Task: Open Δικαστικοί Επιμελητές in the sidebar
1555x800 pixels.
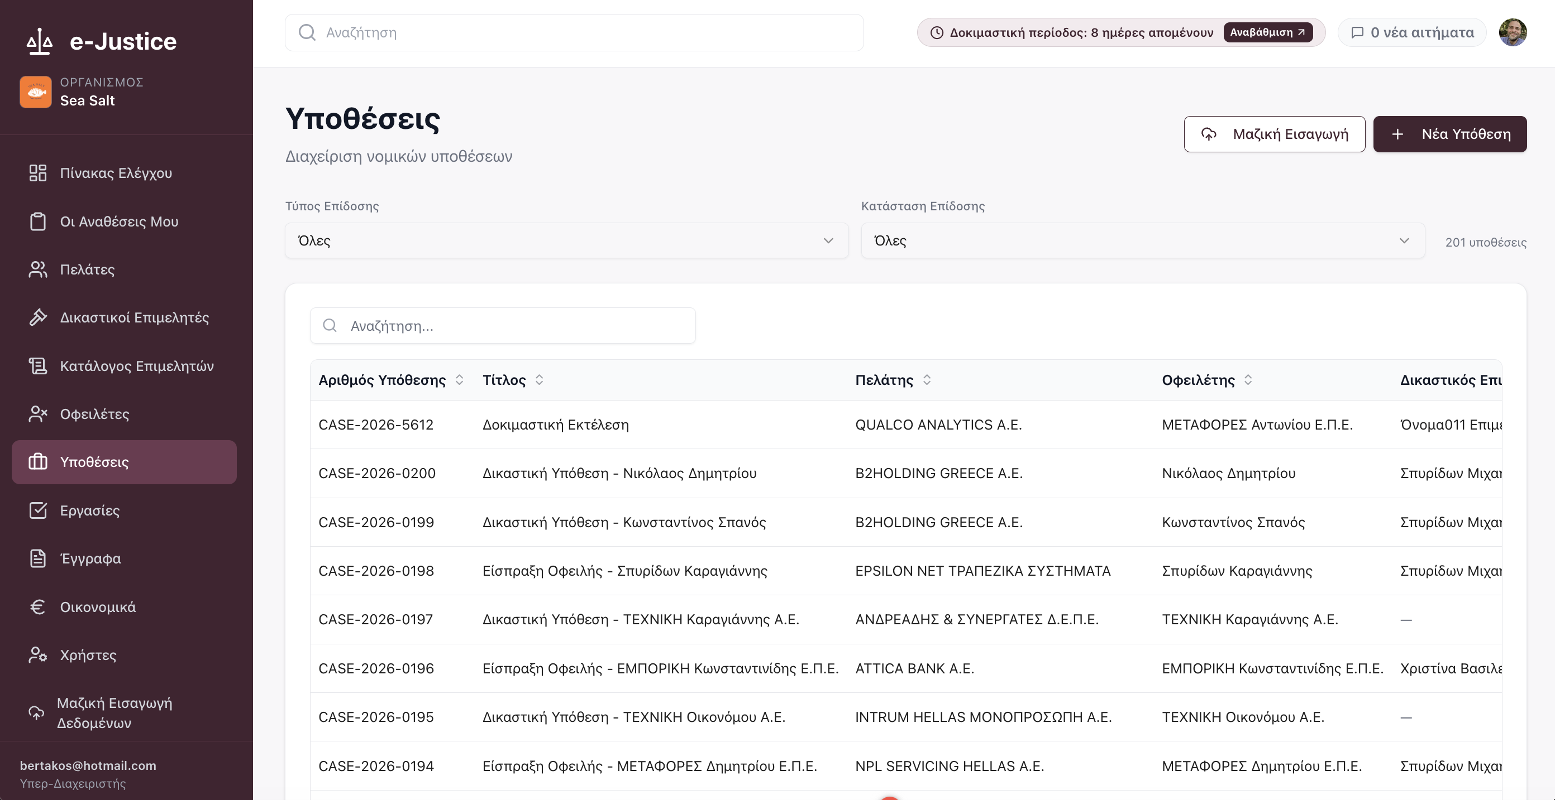Action: click(x=125, y=317)
